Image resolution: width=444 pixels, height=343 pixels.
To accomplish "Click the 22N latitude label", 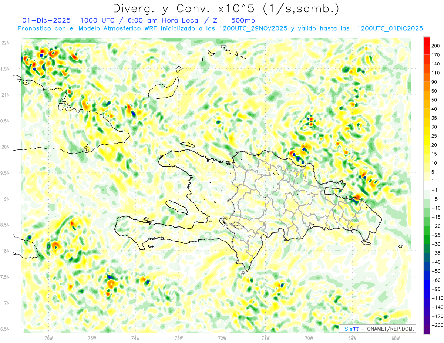I will (6, 43).
